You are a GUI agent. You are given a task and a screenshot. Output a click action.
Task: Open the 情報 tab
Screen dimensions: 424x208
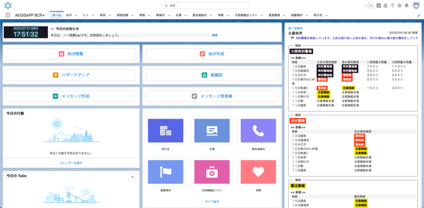(142, 15)
